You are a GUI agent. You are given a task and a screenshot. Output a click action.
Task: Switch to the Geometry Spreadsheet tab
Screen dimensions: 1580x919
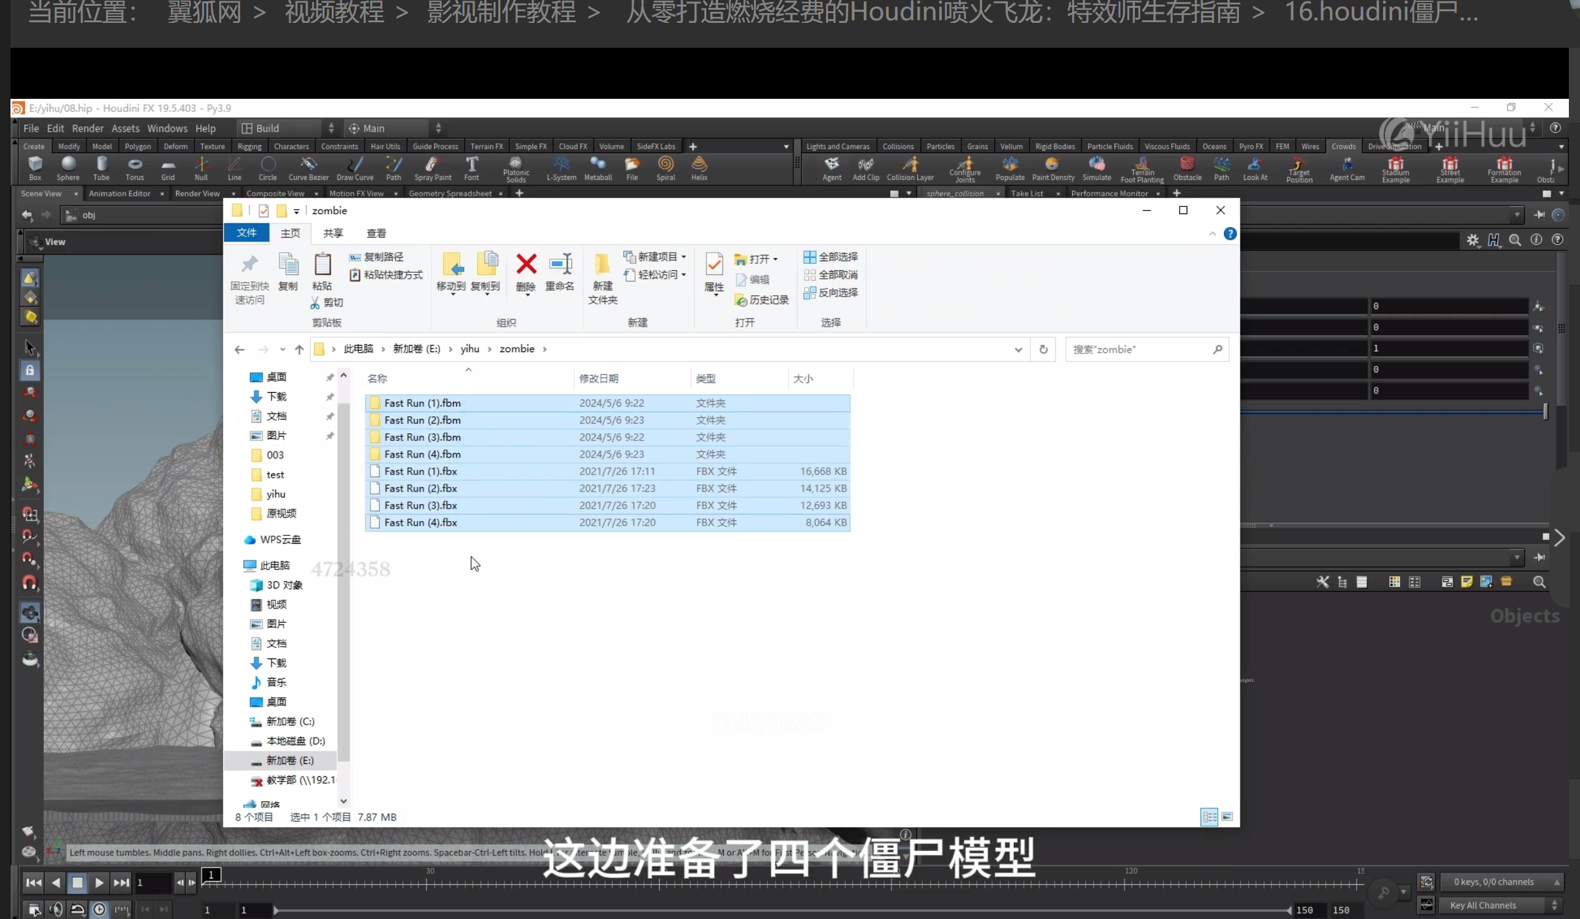450,193
